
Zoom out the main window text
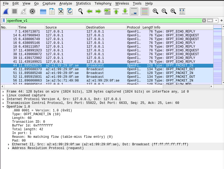pyautogui.click(x=164, y=11)
